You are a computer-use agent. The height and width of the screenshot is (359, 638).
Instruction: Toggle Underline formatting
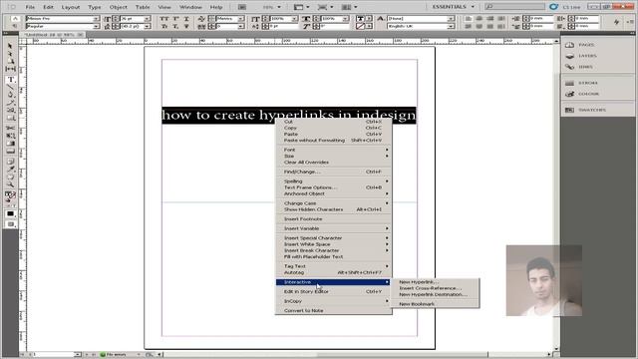[186, 19]
